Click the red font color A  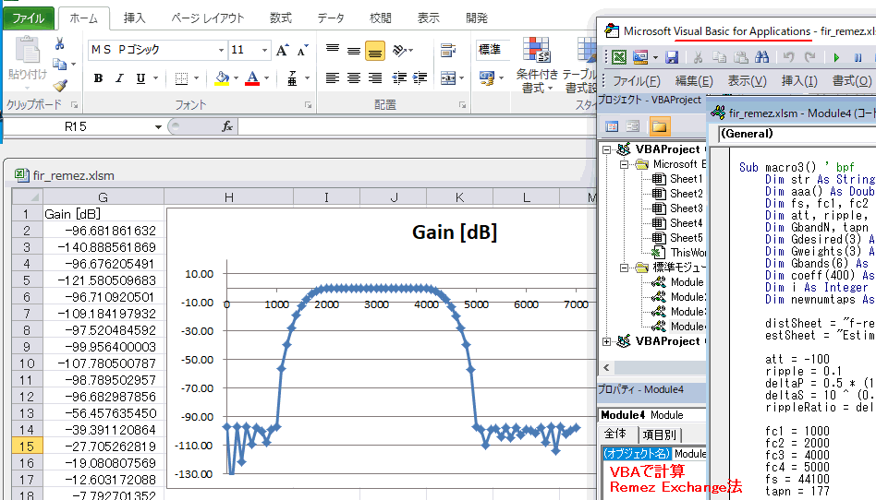pos(252,78)
